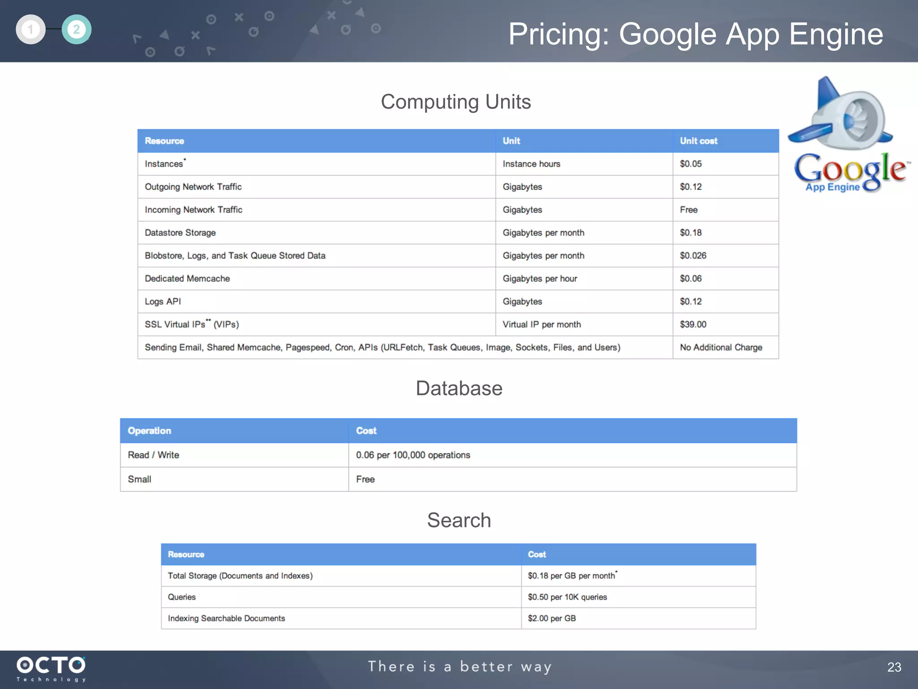This screenshot has height=689, width=918.
Task: Click the '$0.06' Dedicated Memcache cost
Action: coord(691,279)
